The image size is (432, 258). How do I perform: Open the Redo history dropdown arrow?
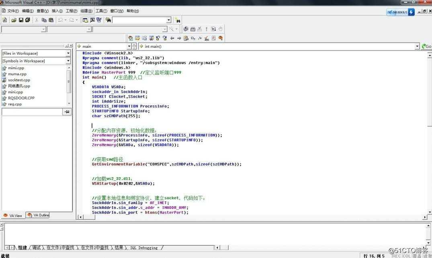pos(77,20)
